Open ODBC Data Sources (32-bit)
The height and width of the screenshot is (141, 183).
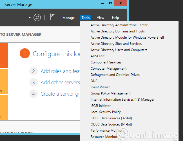pos(111,118)
